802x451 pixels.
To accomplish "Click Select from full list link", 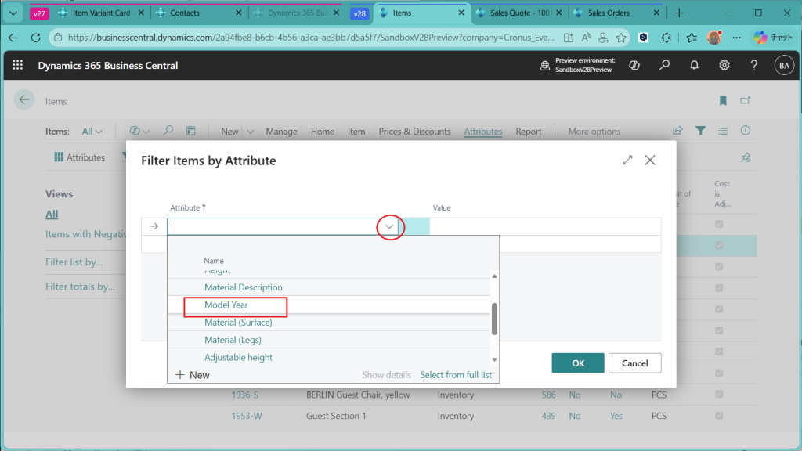I will 456,375.
